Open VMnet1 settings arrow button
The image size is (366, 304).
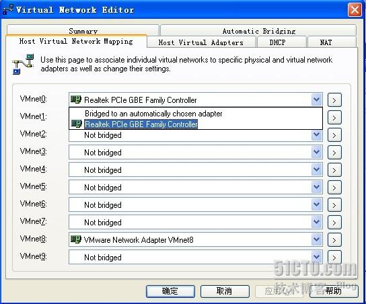pos(334,118)
